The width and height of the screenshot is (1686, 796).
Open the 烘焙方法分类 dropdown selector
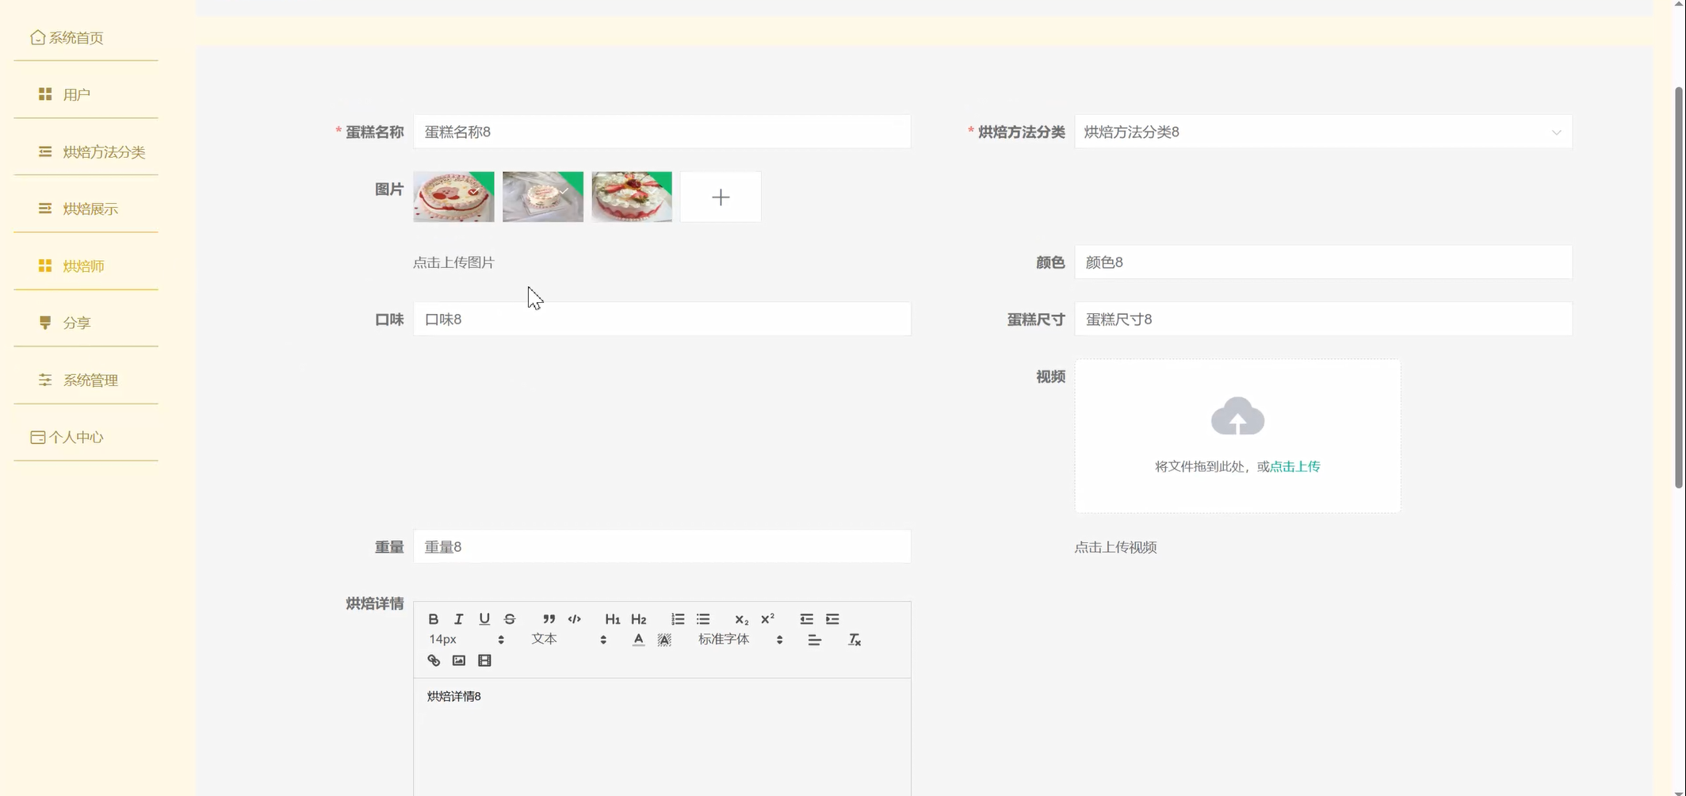[x=1322, y=132]
